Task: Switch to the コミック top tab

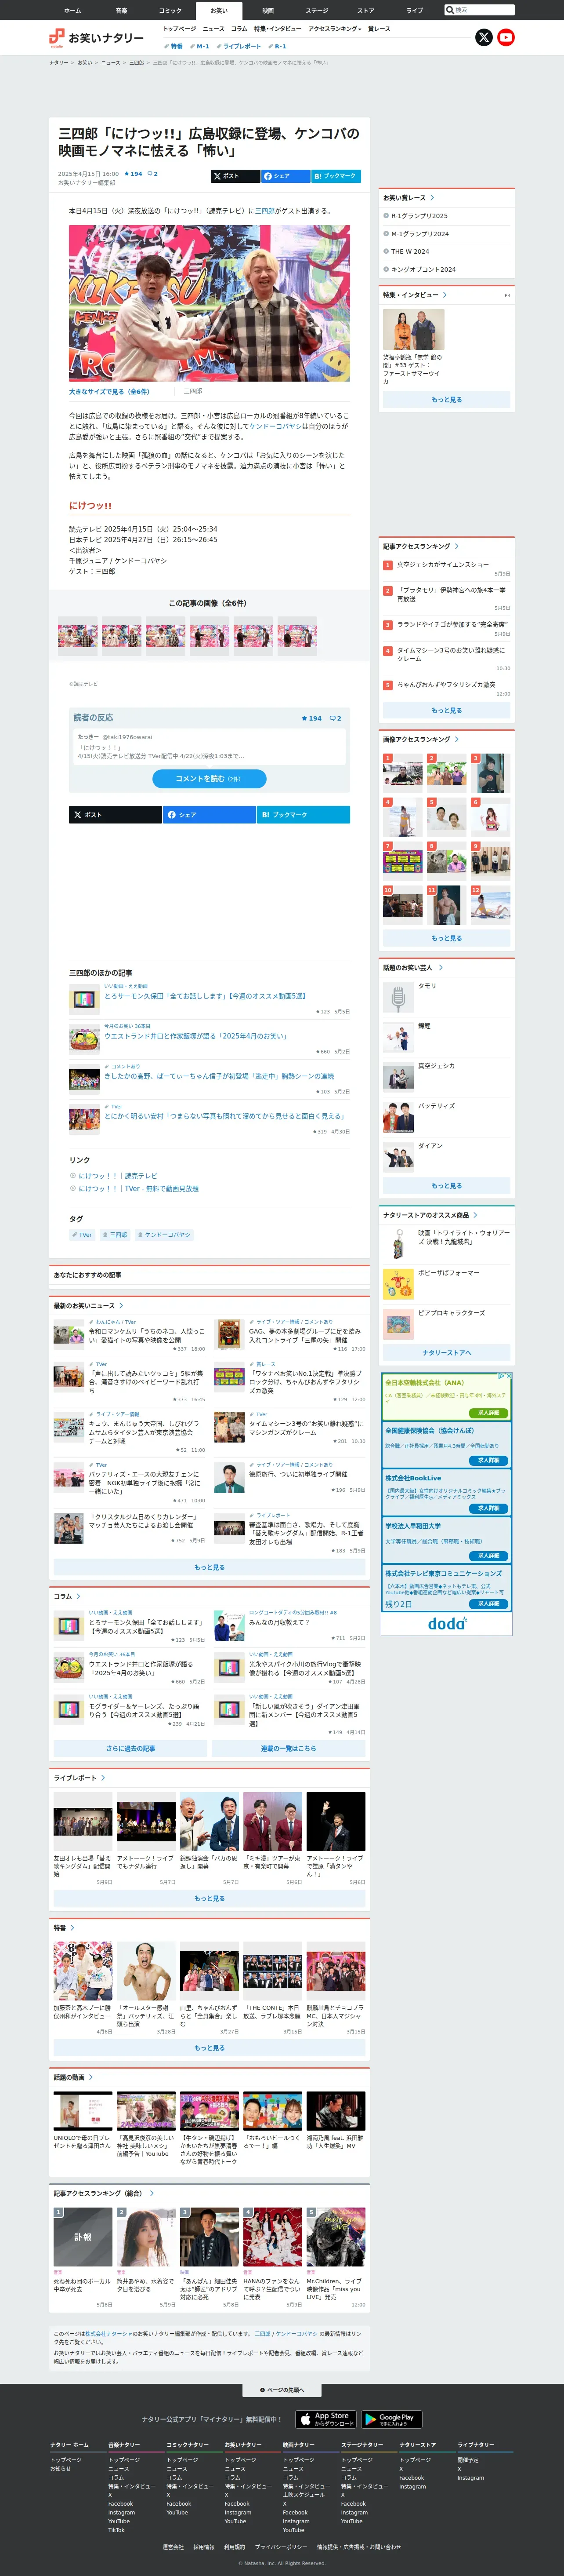Action: tap(170, 10)
